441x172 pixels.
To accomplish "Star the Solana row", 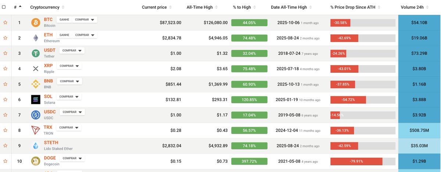I will (x=5, y=100).
